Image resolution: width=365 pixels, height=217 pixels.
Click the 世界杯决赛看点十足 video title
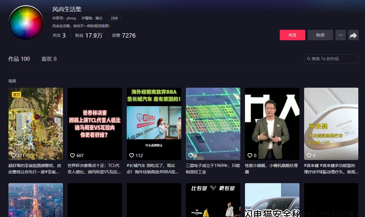94,169
